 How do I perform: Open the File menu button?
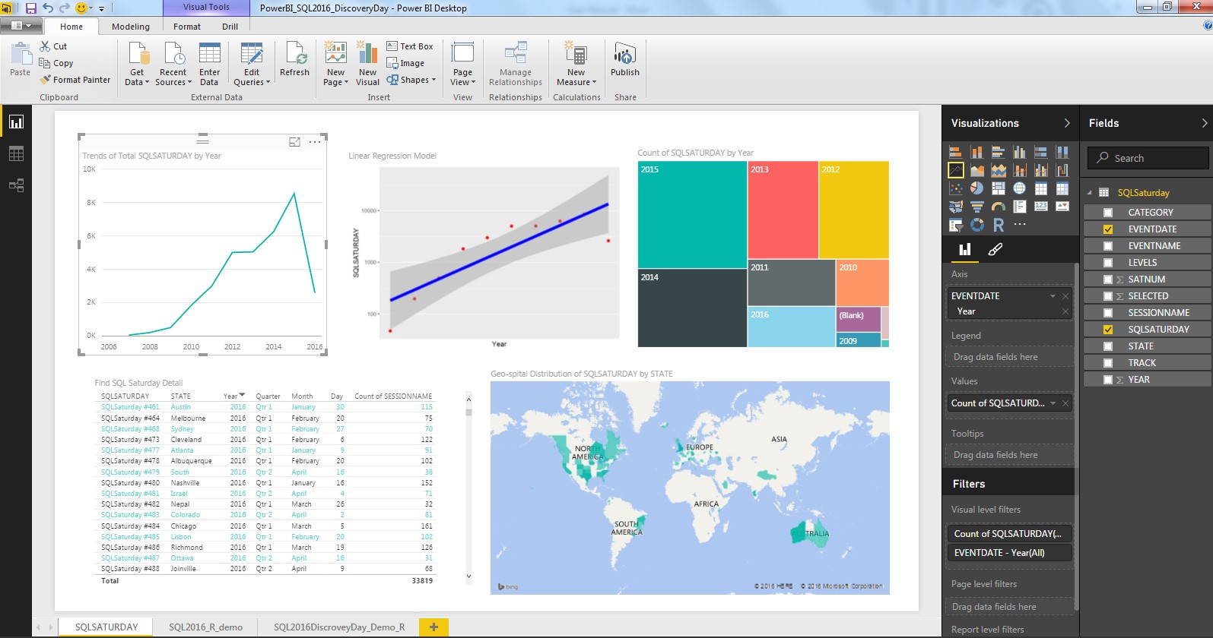click(x=21, y=26)
